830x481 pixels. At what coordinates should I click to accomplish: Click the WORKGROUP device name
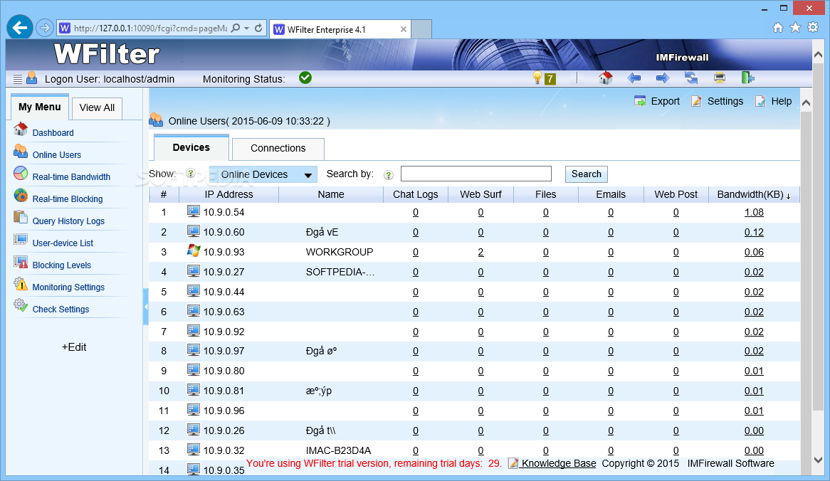[340, 253]
